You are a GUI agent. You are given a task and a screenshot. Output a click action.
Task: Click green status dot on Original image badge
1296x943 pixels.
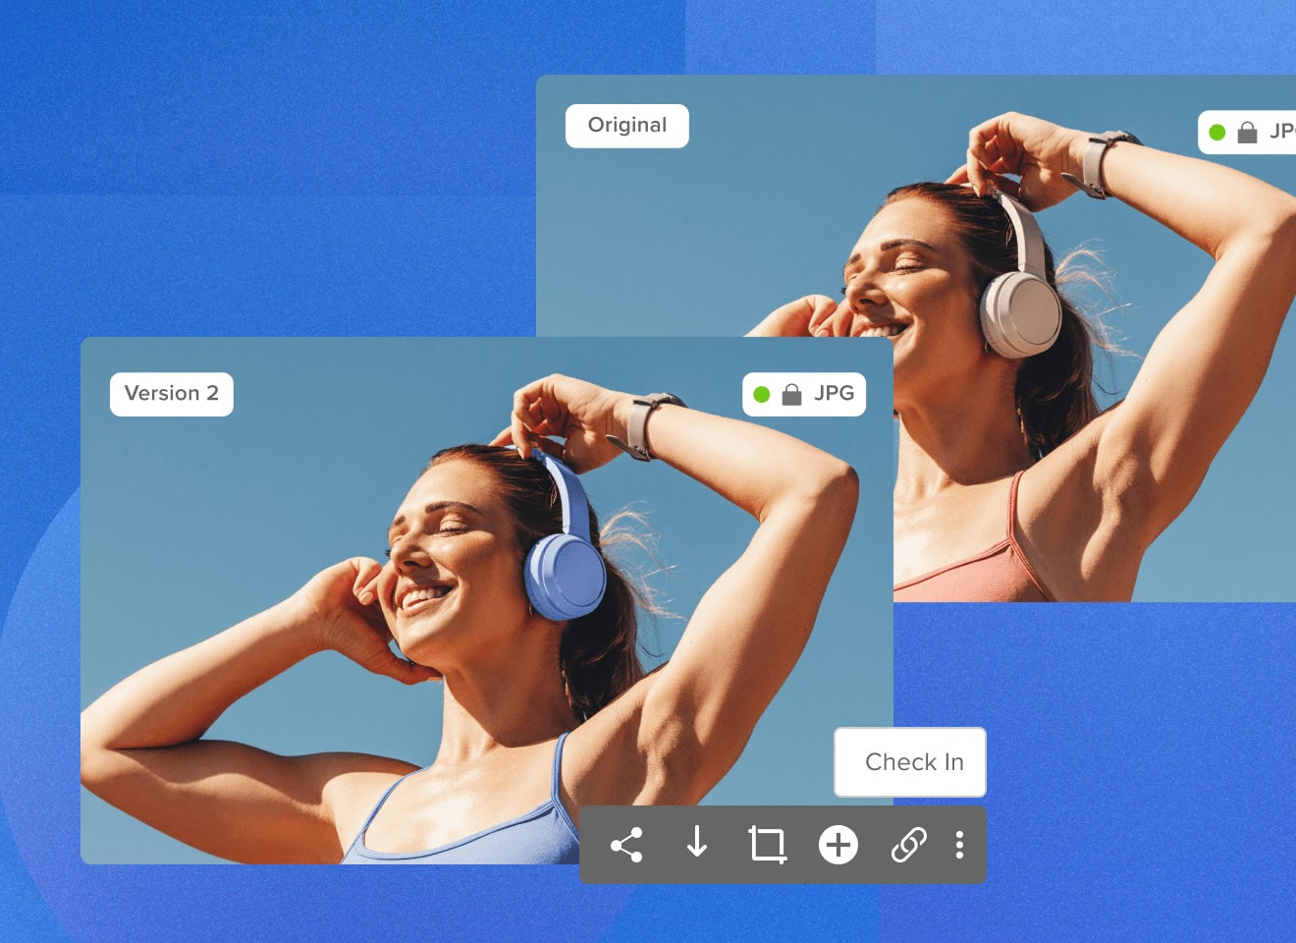1217,133
